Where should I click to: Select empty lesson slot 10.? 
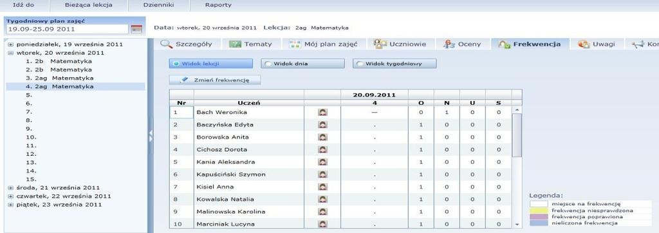click(31, 137)
